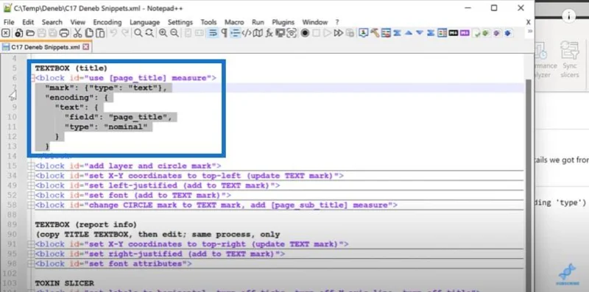589x292 pixels.
Task: Click the menu bar X close-document button
Action: point(528,22)
